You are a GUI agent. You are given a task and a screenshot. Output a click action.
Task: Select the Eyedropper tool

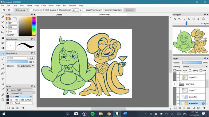click(x=3, y=95)
